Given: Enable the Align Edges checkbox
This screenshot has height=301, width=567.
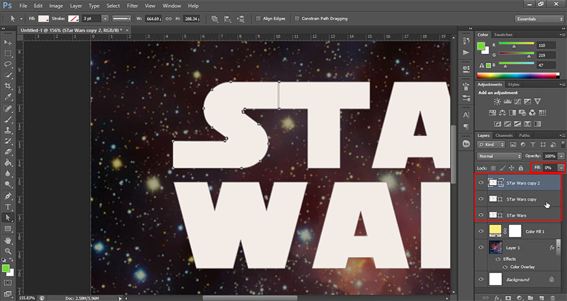Looking at the screenshot, I should (258, 19).
